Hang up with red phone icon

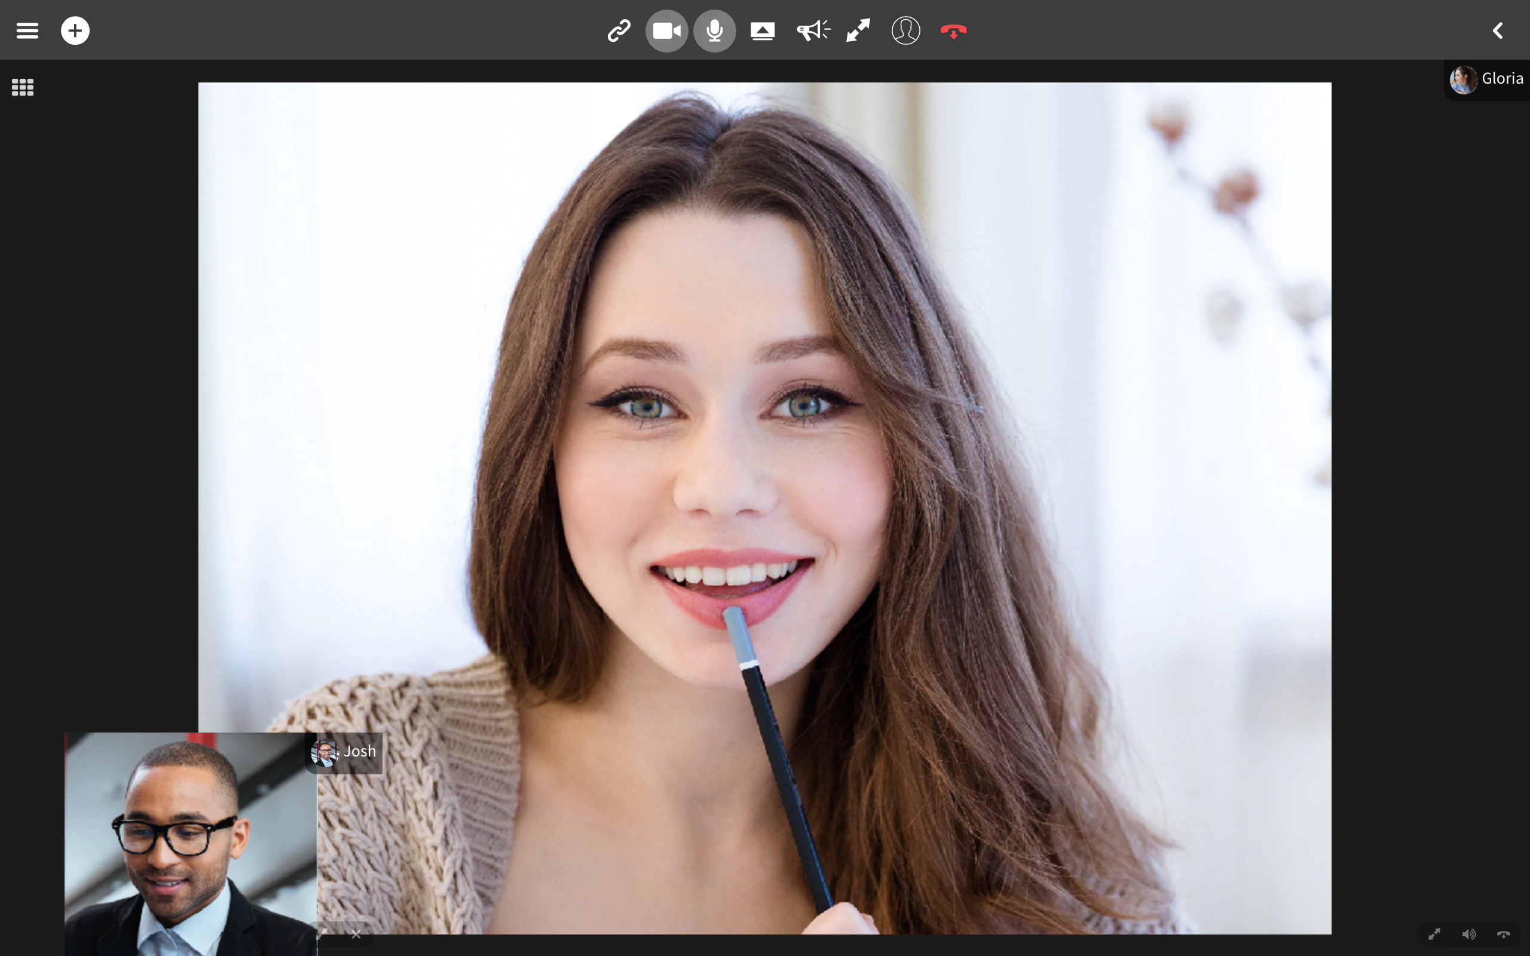click(953, 30)
